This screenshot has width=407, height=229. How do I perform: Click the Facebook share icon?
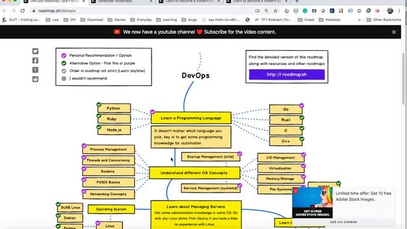pyautogui.click(x=36, y=60)
